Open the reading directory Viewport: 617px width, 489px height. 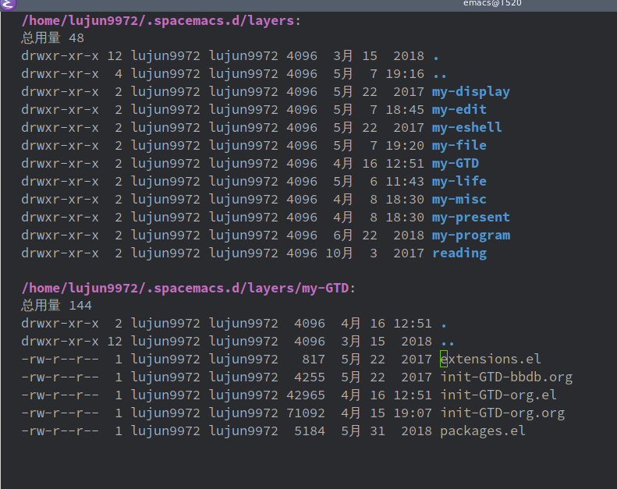459,253
